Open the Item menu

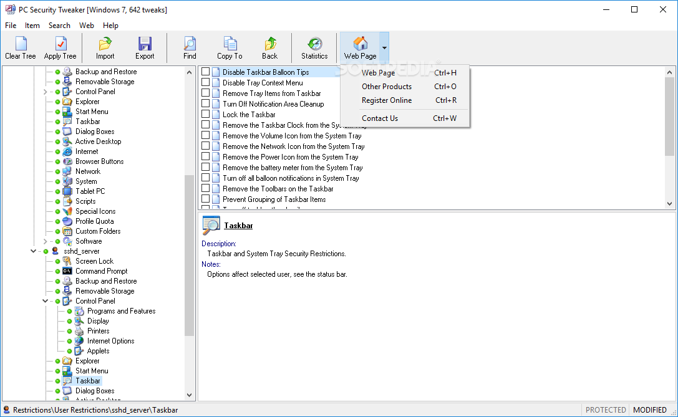[32, 26]
